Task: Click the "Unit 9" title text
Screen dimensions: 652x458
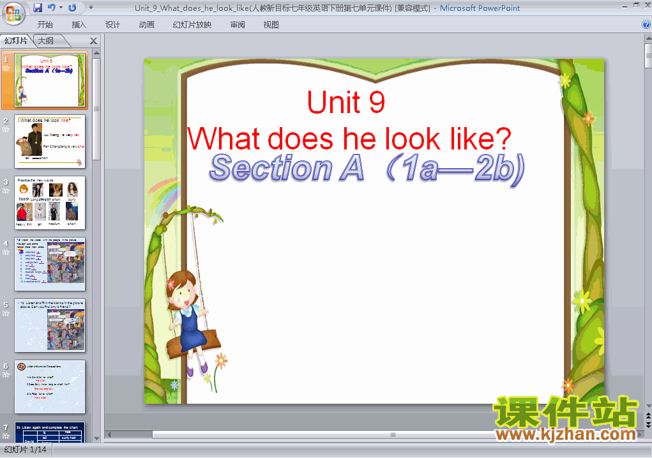Action: 346,102
